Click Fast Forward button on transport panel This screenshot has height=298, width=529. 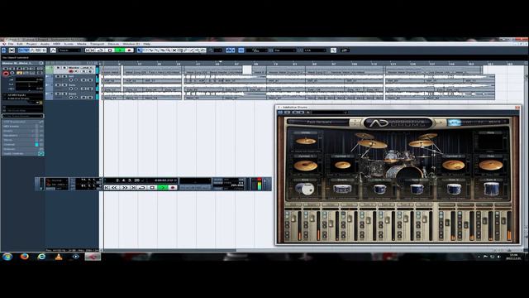pyautogui.click(x=125, y=187)
